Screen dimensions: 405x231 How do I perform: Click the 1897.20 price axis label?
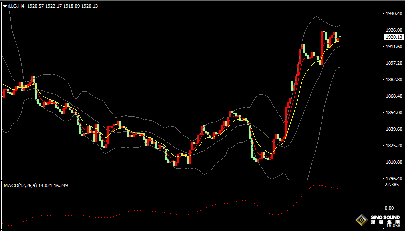click(x=393, y=63)
